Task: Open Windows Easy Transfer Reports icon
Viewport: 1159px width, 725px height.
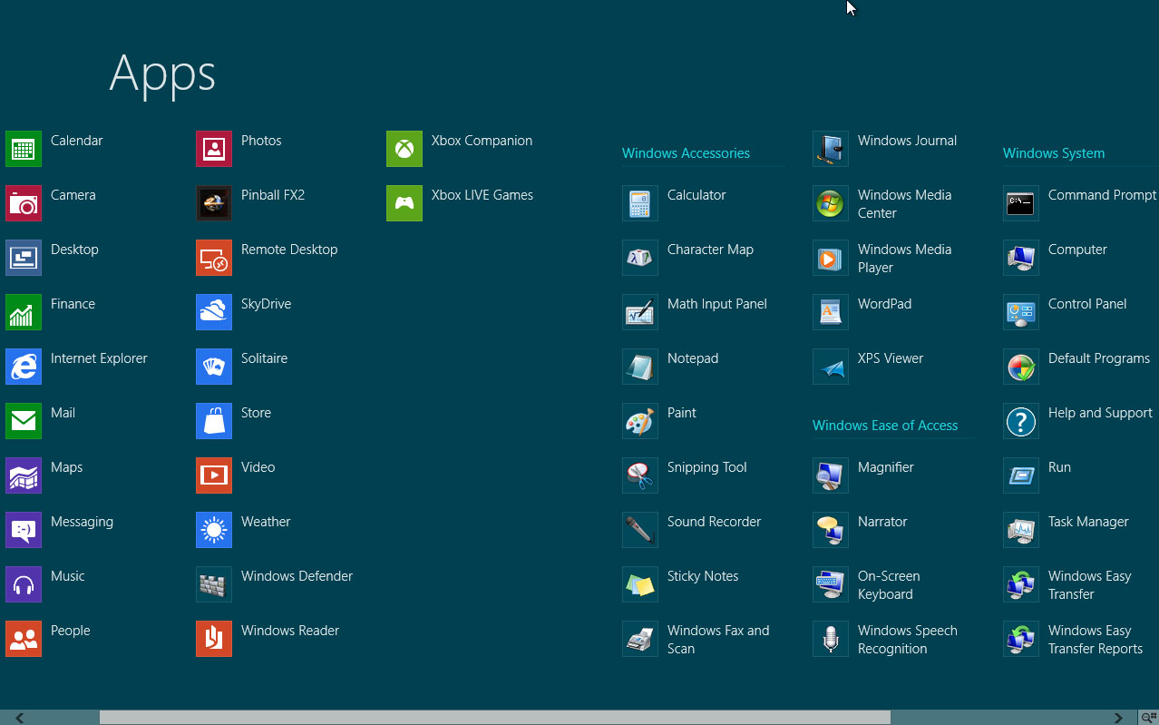Action: point(1021,639)
